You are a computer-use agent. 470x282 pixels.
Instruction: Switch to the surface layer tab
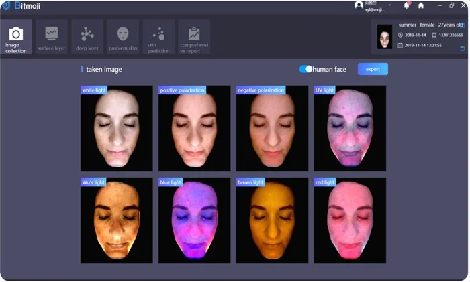(51, 38)
